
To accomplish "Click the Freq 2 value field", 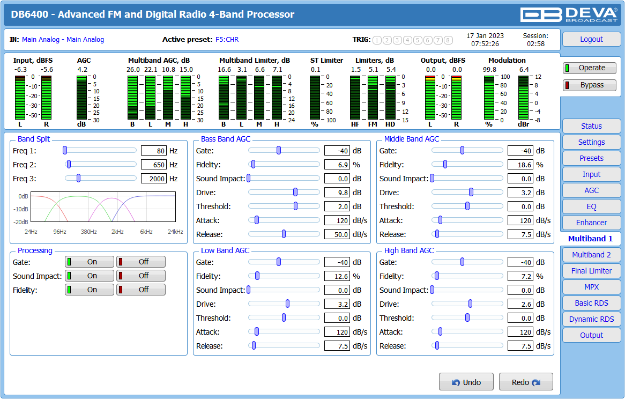I will (154, 165).
